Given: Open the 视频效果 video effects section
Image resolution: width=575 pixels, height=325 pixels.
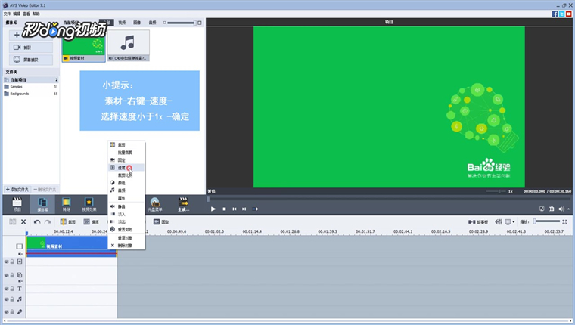Looking at the screenshot, I should pyautogui.click(x=89, y=204).
